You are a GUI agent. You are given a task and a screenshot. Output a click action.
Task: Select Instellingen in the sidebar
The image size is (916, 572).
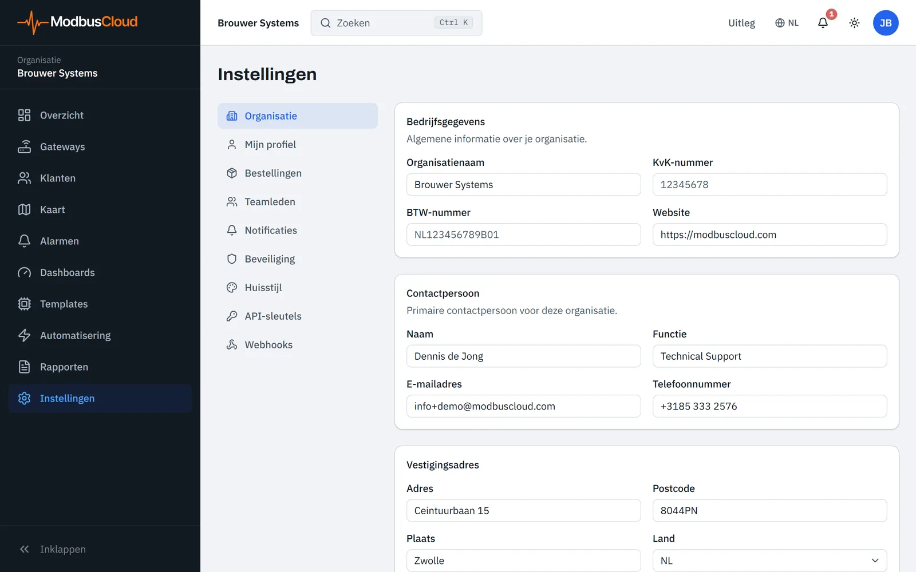point(100,399)
